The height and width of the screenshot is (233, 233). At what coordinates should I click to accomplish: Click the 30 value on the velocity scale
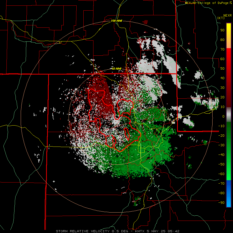(x=222, y=88)
